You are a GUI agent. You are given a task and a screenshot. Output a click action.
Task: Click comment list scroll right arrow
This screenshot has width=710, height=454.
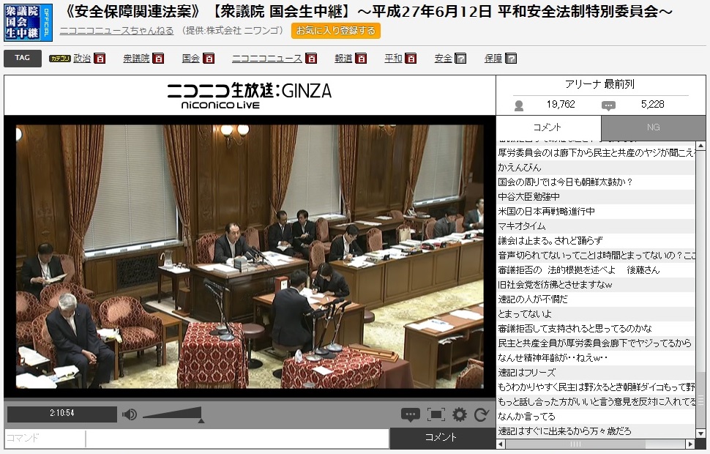tap(690, 444)
